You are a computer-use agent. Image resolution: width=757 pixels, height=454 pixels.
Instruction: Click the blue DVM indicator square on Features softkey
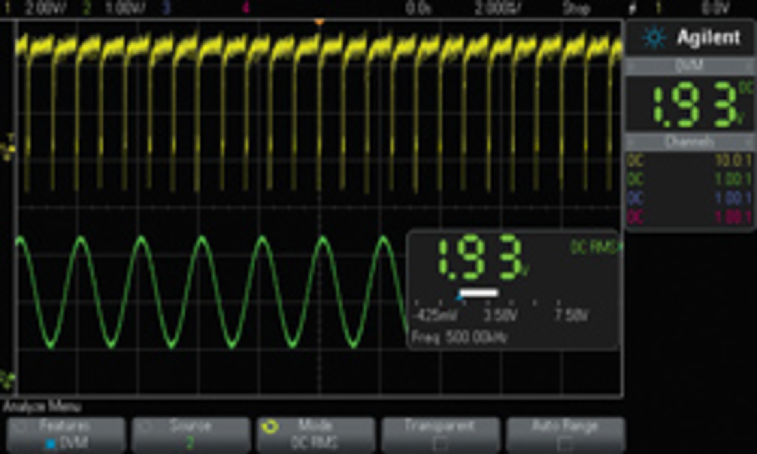50,444
